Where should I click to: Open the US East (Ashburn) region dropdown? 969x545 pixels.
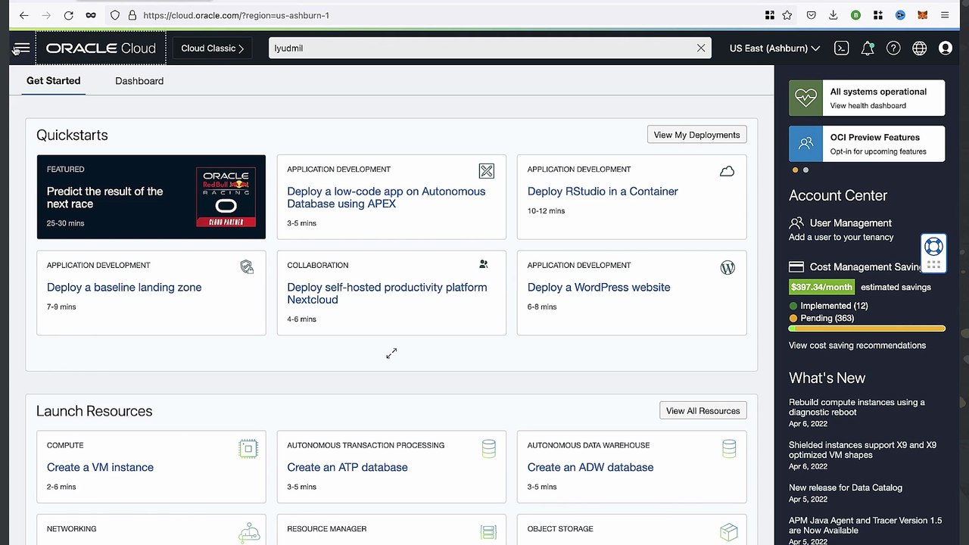pos(774,48)
